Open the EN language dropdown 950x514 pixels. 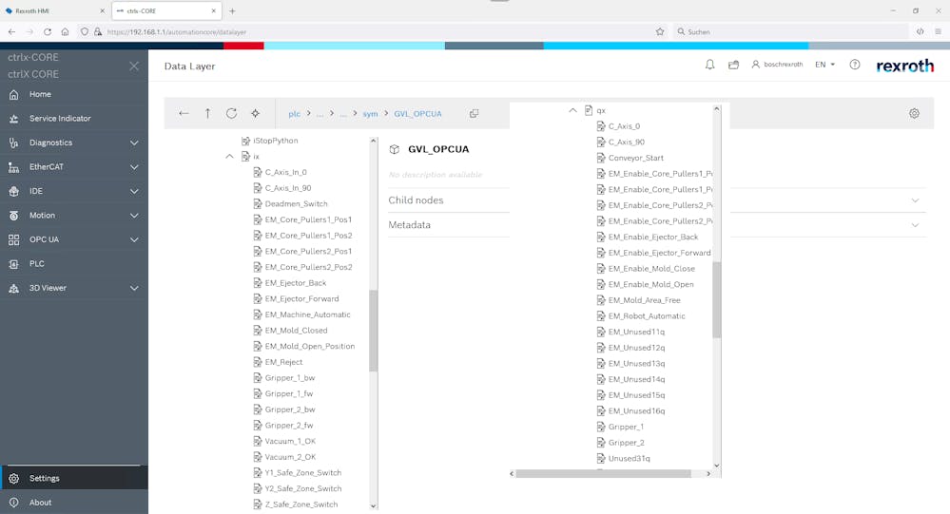[824, 65]
